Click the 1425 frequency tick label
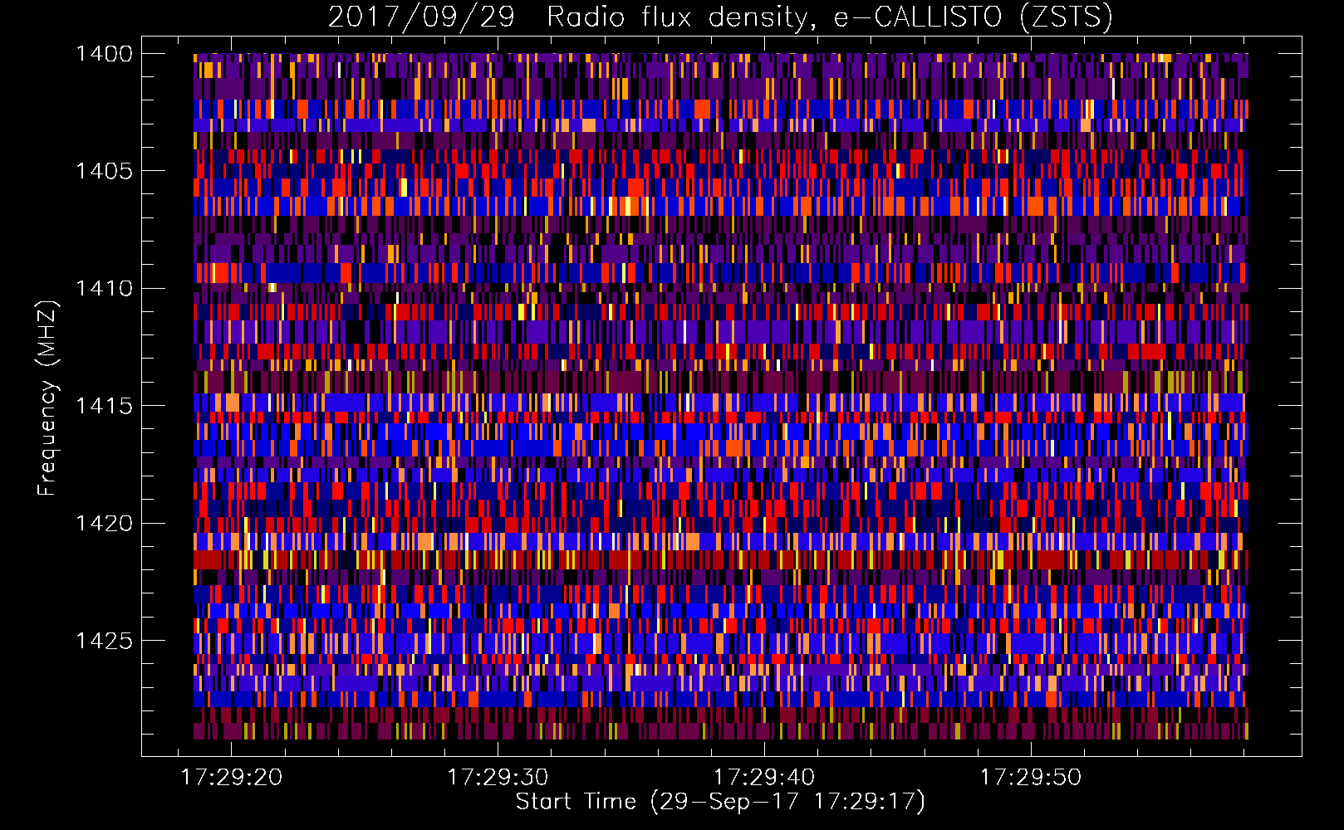 (104, 641)
